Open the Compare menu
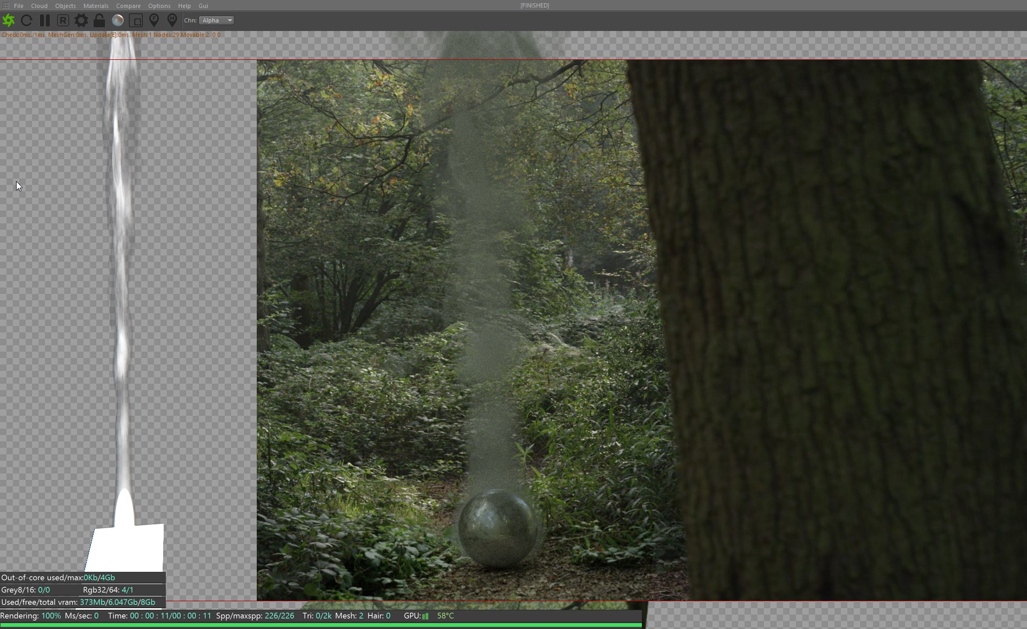The image size is (1027, 629). coord(128,6)
